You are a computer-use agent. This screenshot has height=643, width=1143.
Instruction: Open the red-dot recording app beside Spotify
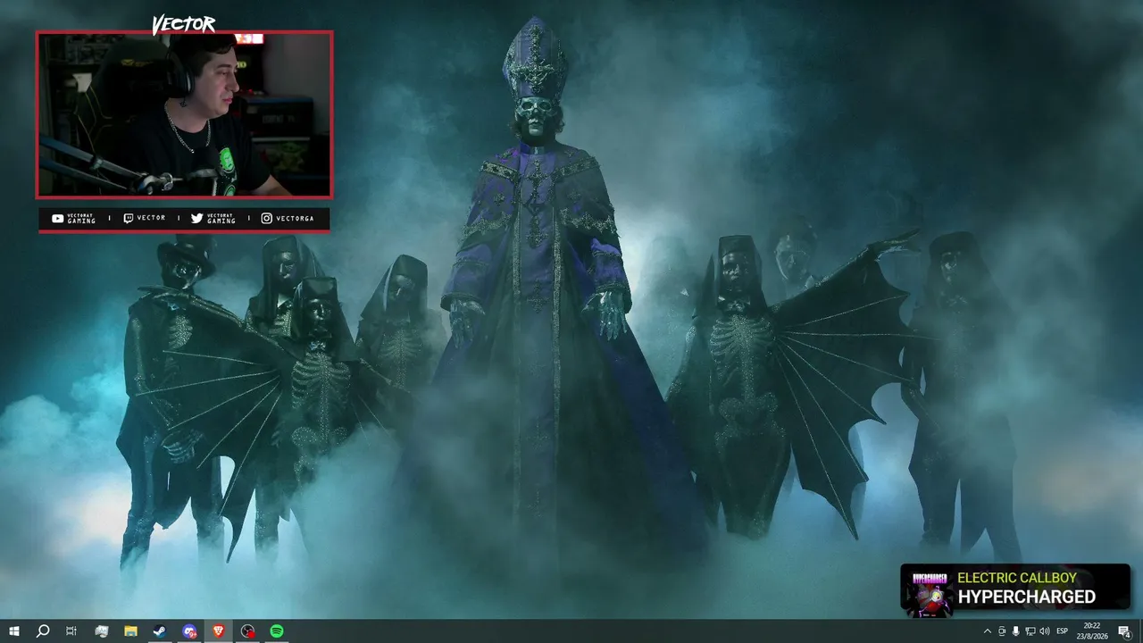point(248,631)
